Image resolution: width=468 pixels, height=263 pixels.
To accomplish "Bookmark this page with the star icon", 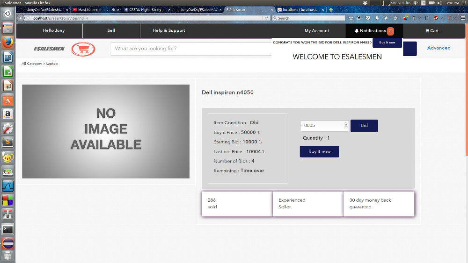I will point(351,18).
